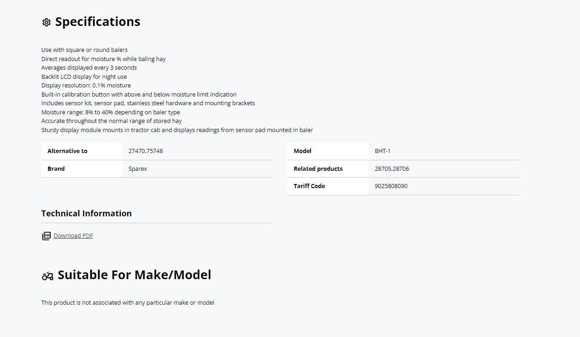
Task: Click the tractor icon beside Suitable For
Action: click(47, 276)
